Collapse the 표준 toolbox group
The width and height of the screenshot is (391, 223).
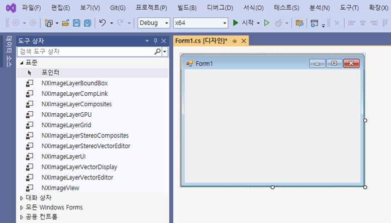pyautogui.click(x=22, y=63)
